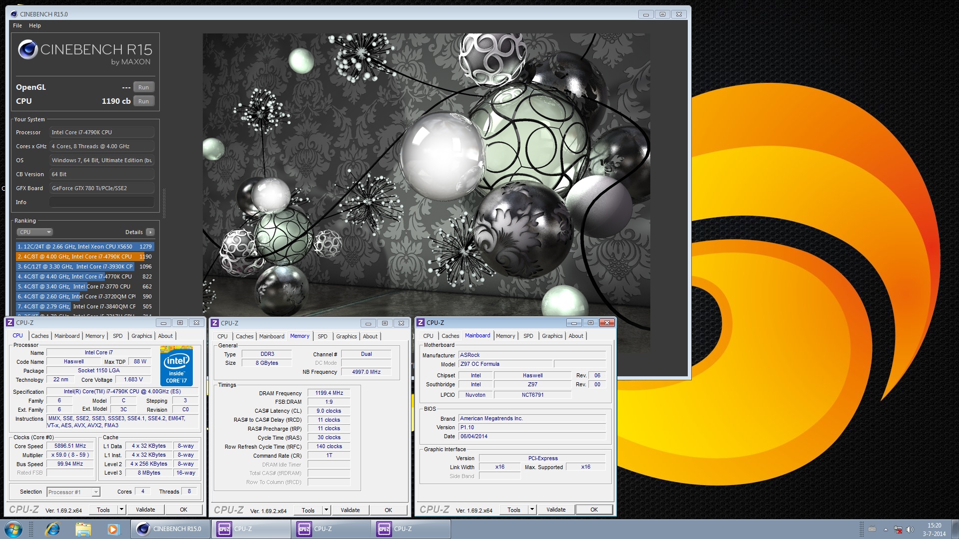Click the volume speaker icon in system tray

(910, 530)
